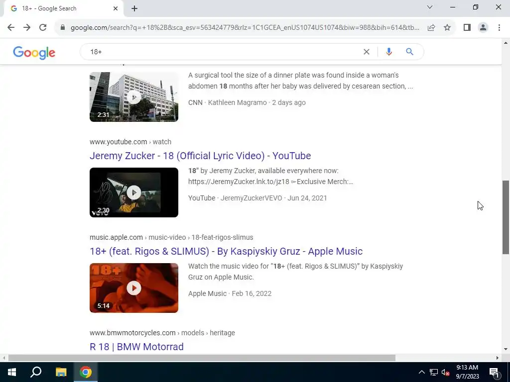This screenshot has width=510, height=382.
Task: Click the scroll-down arrow of the page scrollbar
Action: click(x=506, y=350)
